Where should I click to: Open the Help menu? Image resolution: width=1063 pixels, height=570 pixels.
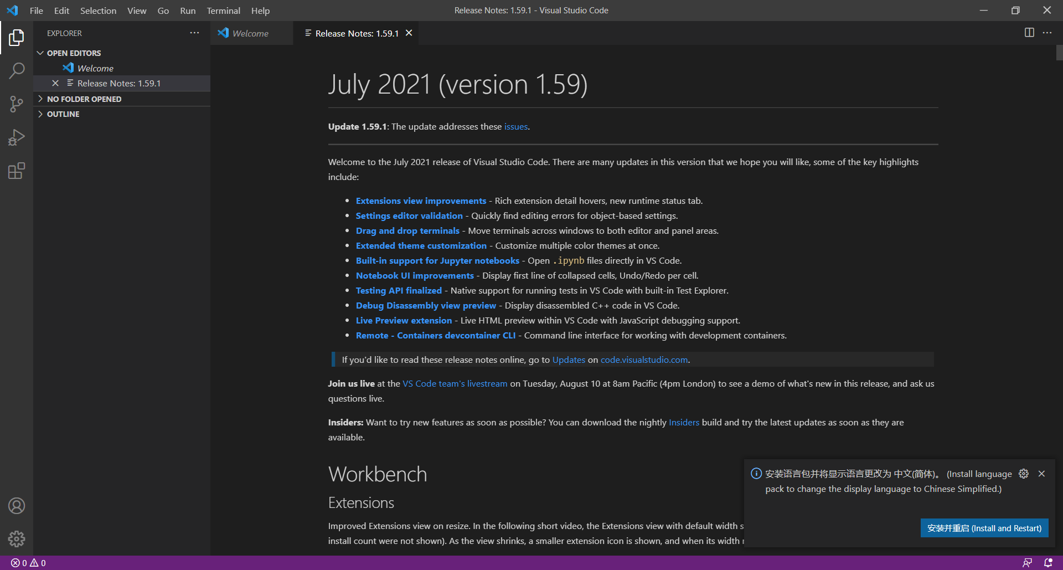point(260,11)
